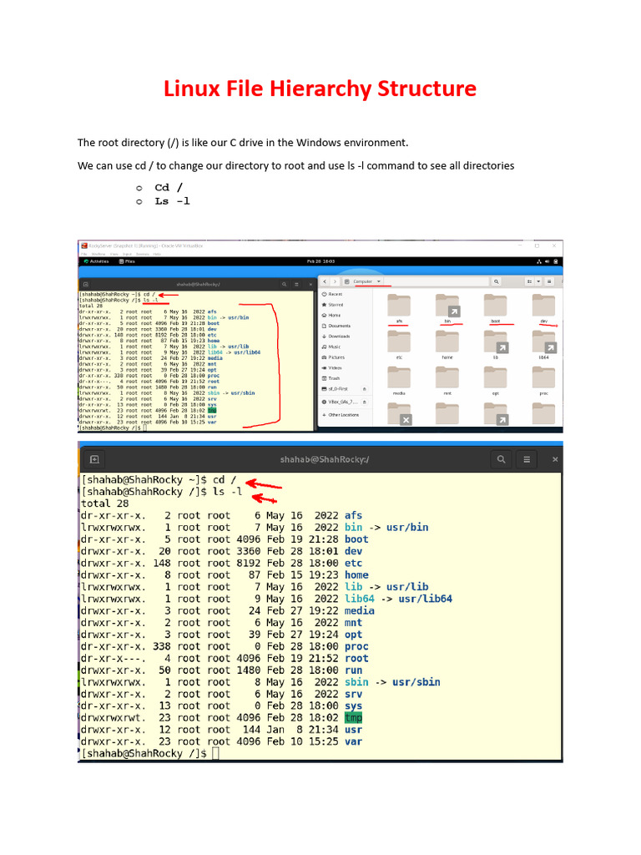Click the cursor at the final terminal prompt
The image size is (641, 855).
(215, 753)
